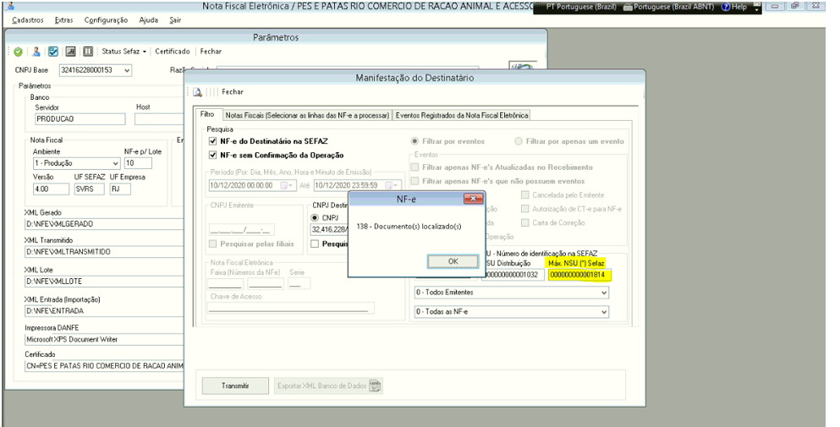Click the UF Empresa field showing RJ
840x427 pixels.
(x=120, y=189)
